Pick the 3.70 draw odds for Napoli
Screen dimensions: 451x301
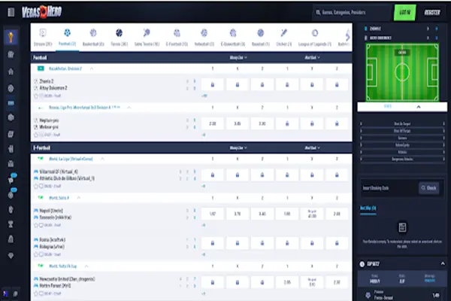click(x=238, y=214)
